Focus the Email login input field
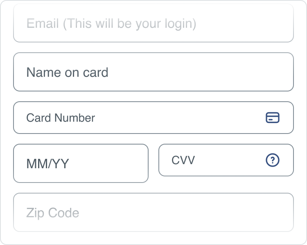Viewport: 307px width, 245px height. coord(153,23)
